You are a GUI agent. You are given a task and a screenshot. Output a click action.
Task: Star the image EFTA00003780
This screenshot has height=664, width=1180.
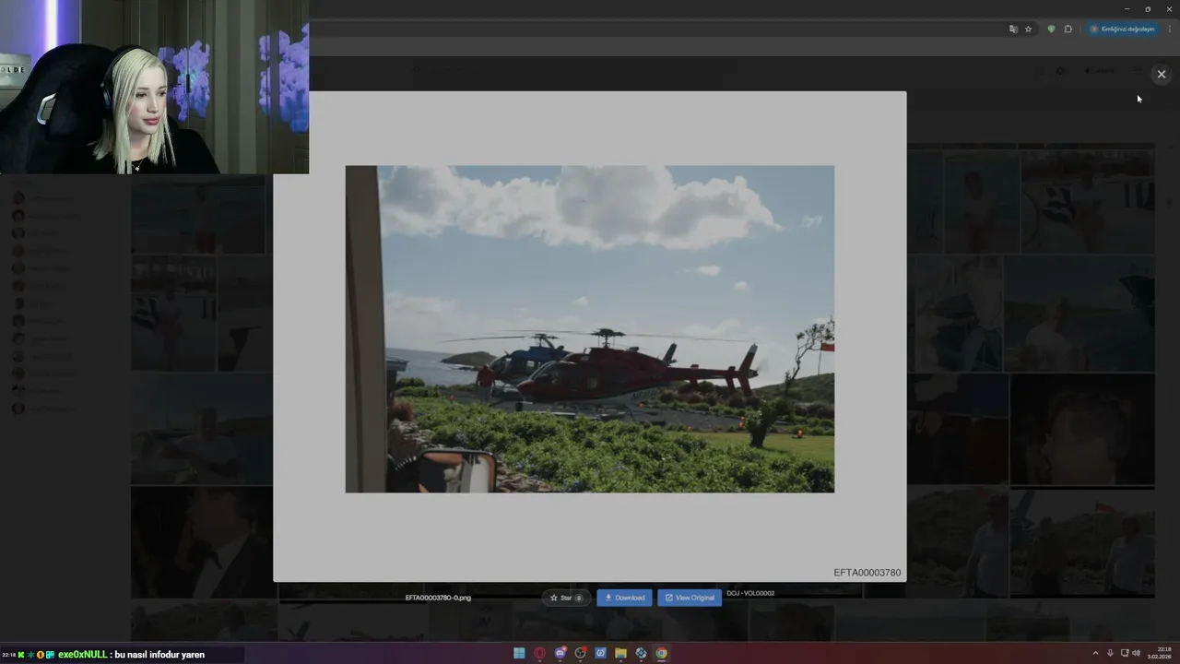coord(566,598)
